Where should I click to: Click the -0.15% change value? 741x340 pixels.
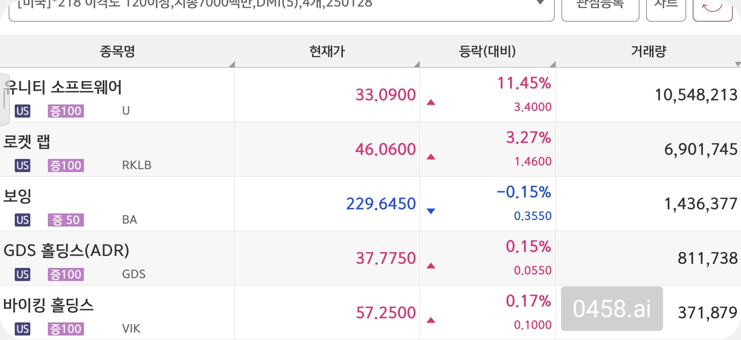pos(524,192)
